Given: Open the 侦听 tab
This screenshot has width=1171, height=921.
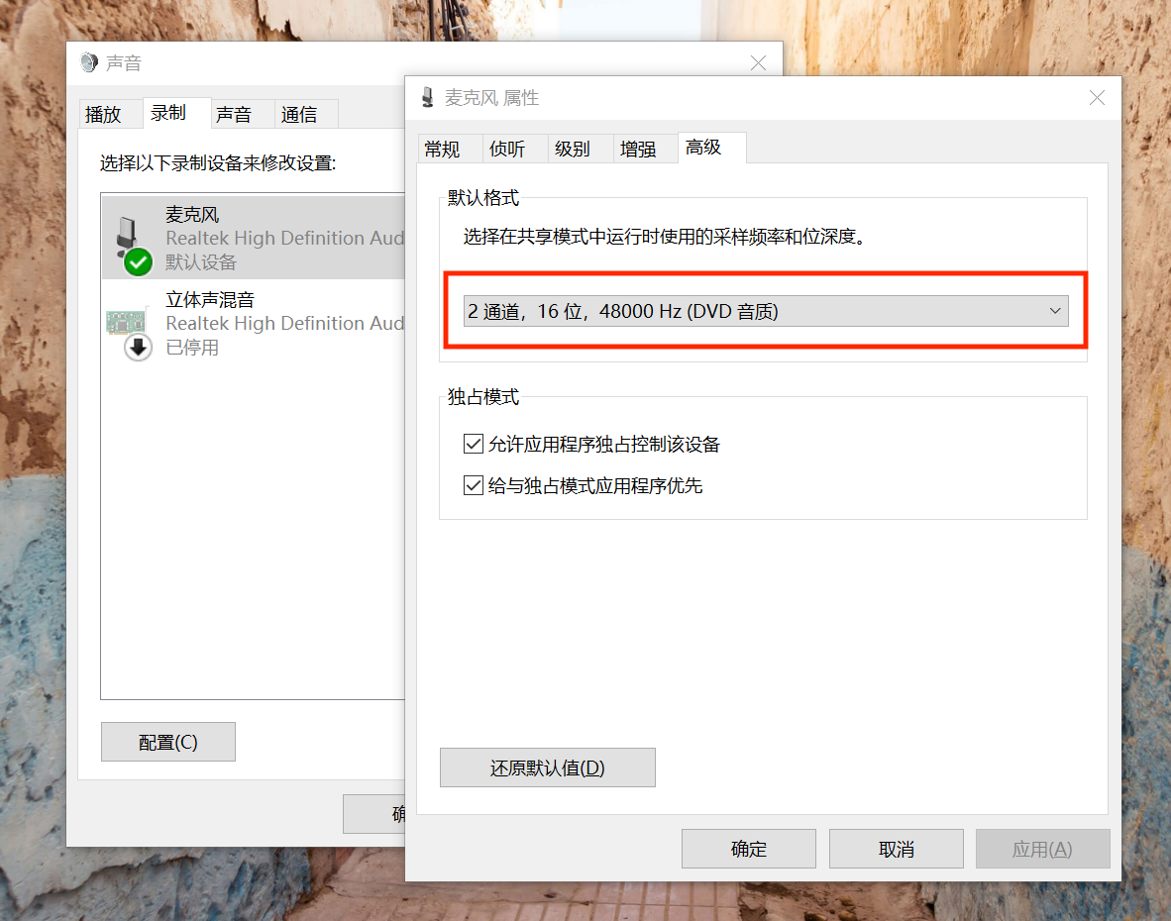Looking at the screenshot, I should 507,149.
